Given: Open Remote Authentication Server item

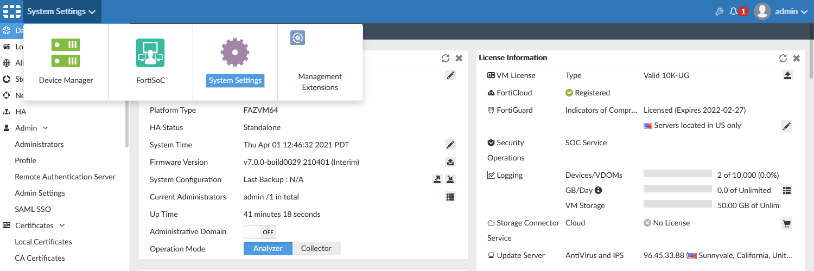Looking at the screenshot, I should (x=65, y=177).
